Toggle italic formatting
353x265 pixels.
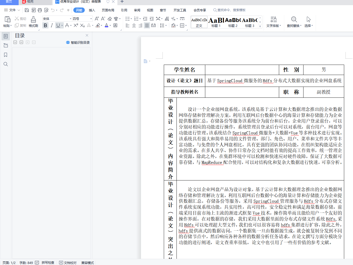pos(52,25)
